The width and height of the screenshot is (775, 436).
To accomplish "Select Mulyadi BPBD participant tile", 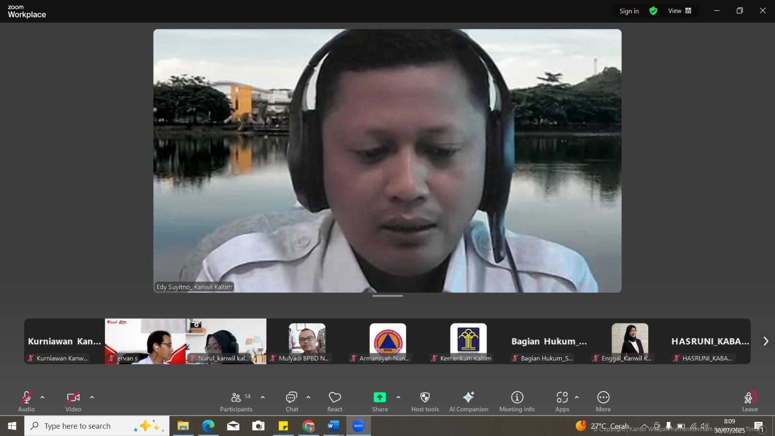I will (307, 341).
